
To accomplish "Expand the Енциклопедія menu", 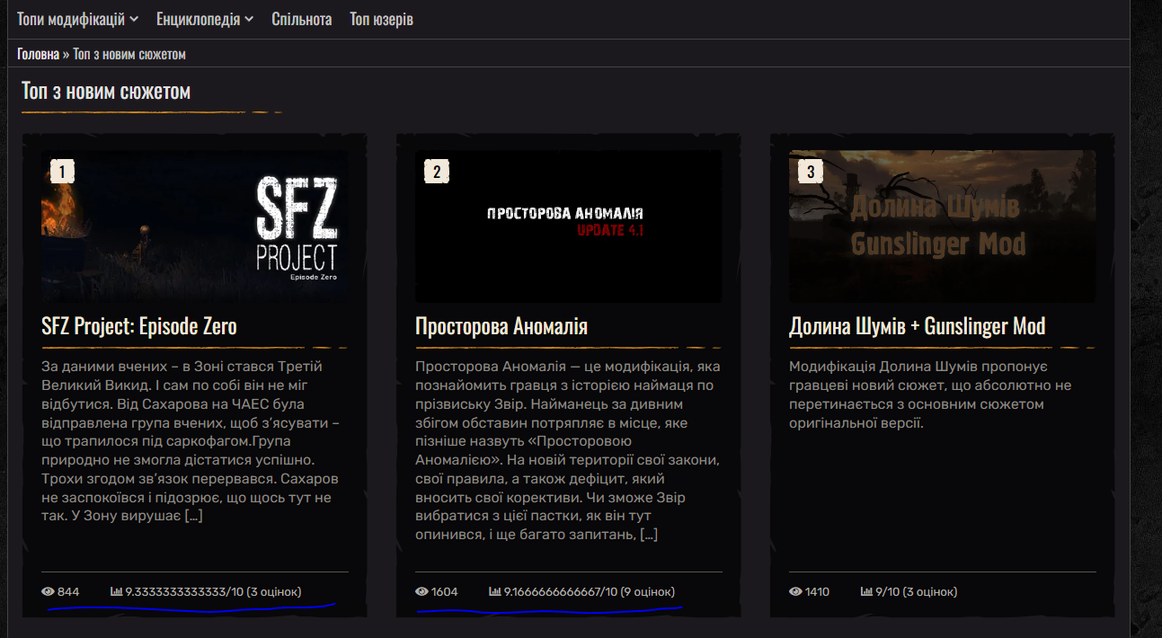I will [205, 19].
